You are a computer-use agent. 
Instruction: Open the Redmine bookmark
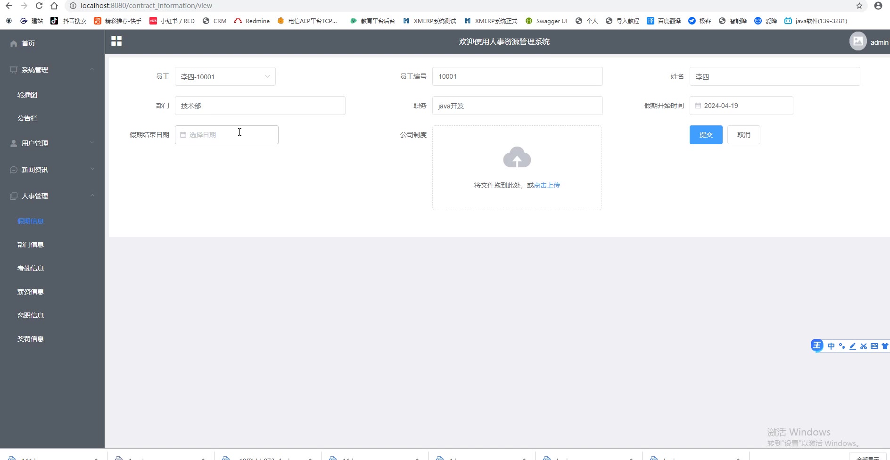(252, 21)
